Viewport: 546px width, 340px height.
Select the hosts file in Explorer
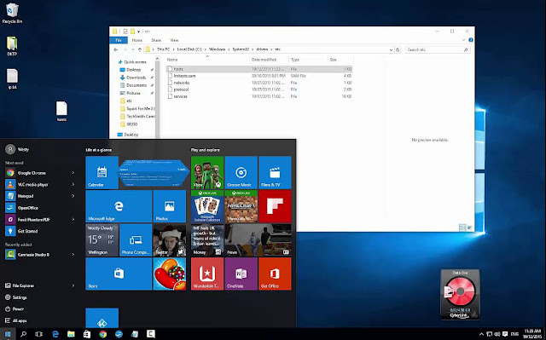(259, 69)
